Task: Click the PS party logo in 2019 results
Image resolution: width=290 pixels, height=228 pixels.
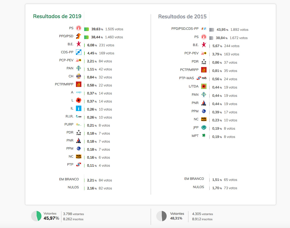Action: click(79, 28)
